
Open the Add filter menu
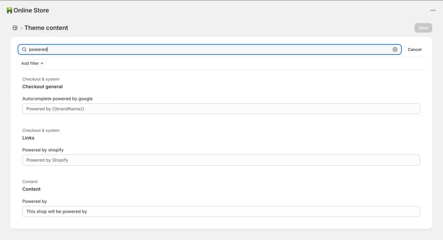click(x=32, y=63)
